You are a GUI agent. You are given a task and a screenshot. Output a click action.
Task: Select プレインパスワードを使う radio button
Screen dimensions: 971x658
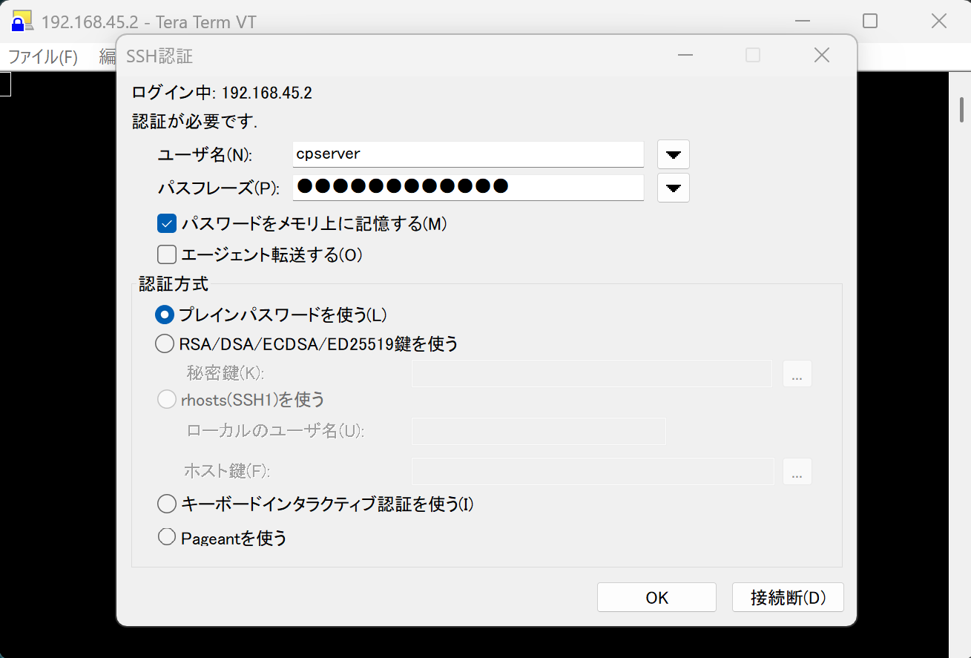[x=165, y=315]
